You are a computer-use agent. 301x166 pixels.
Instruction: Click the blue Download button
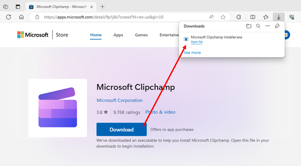point(121,130)
